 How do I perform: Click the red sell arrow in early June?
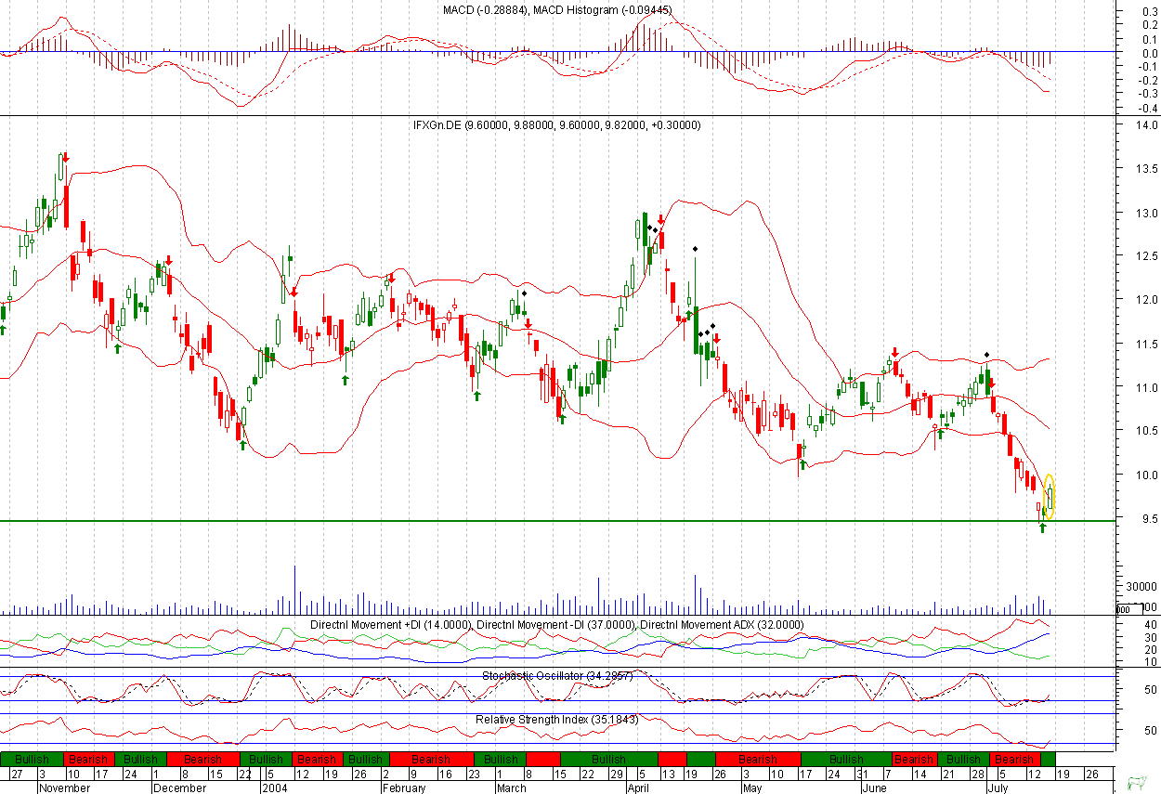tap(894, 352)
